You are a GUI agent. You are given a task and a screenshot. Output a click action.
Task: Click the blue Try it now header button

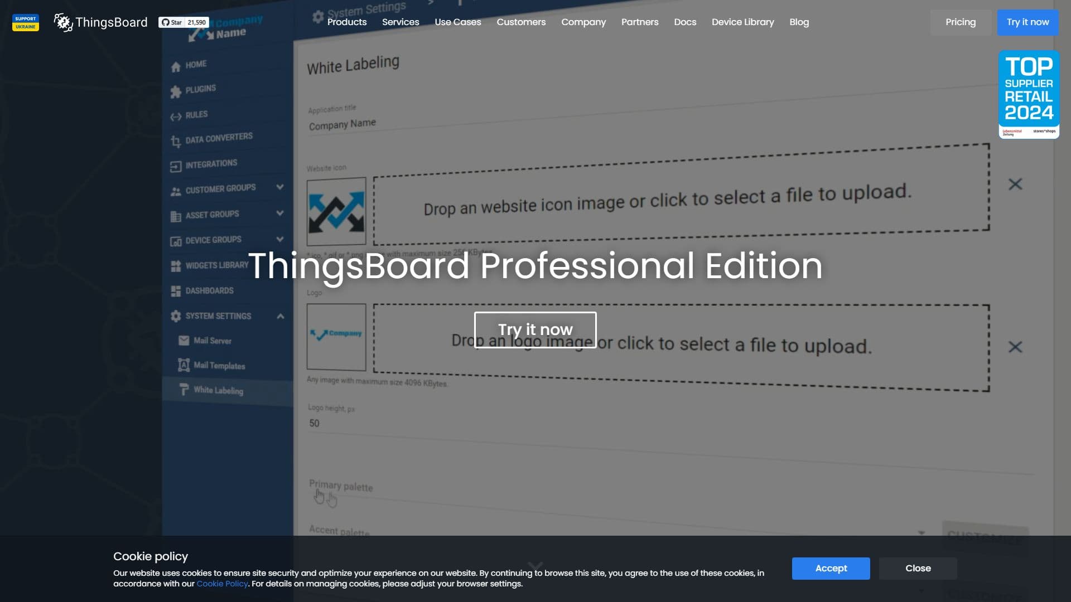pyautogui.click(x=1027, y=22)
